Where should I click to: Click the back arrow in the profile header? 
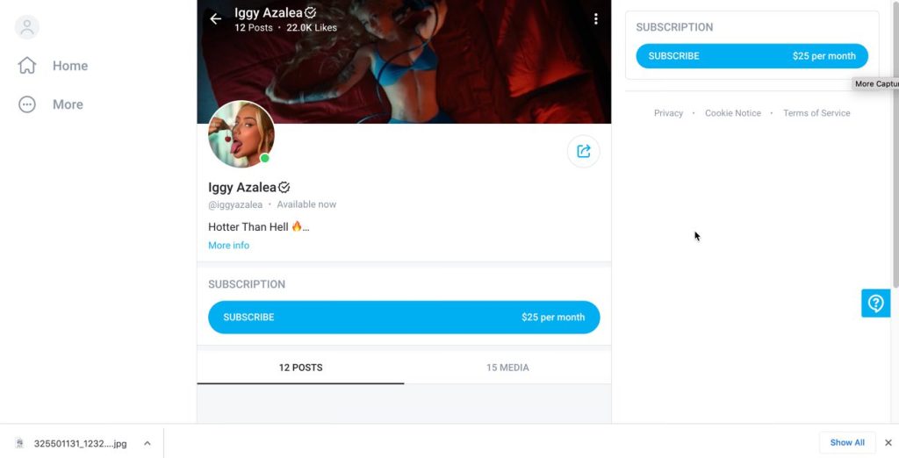[215, 18]
